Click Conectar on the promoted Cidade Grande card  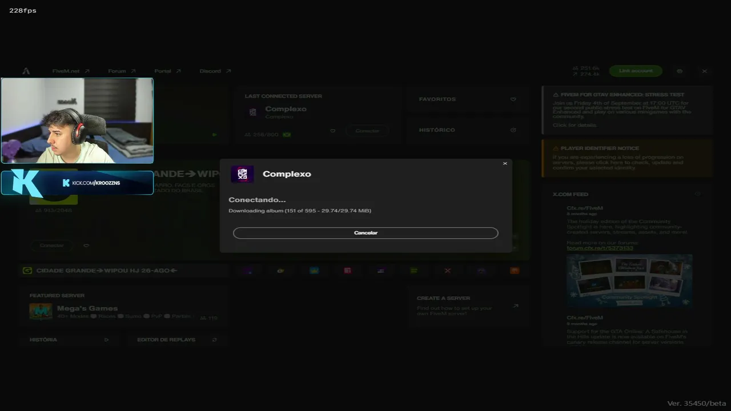[52, 245]
